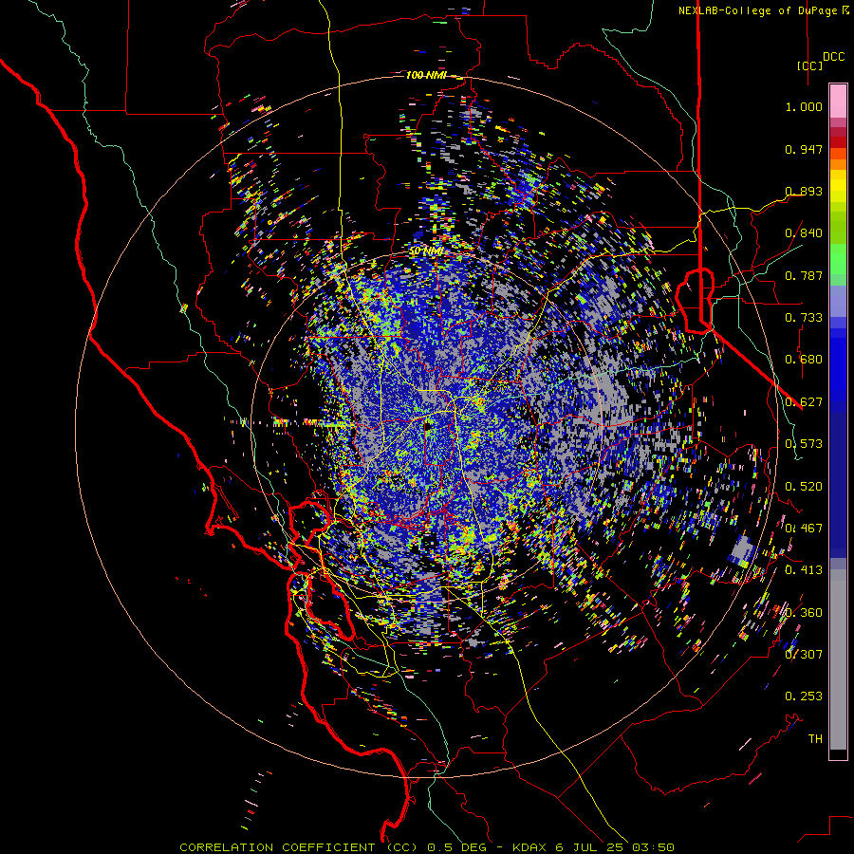
Task: Click the CORRELATION COEFFICIENT caption at the bottom
Action: pos(427,847)
